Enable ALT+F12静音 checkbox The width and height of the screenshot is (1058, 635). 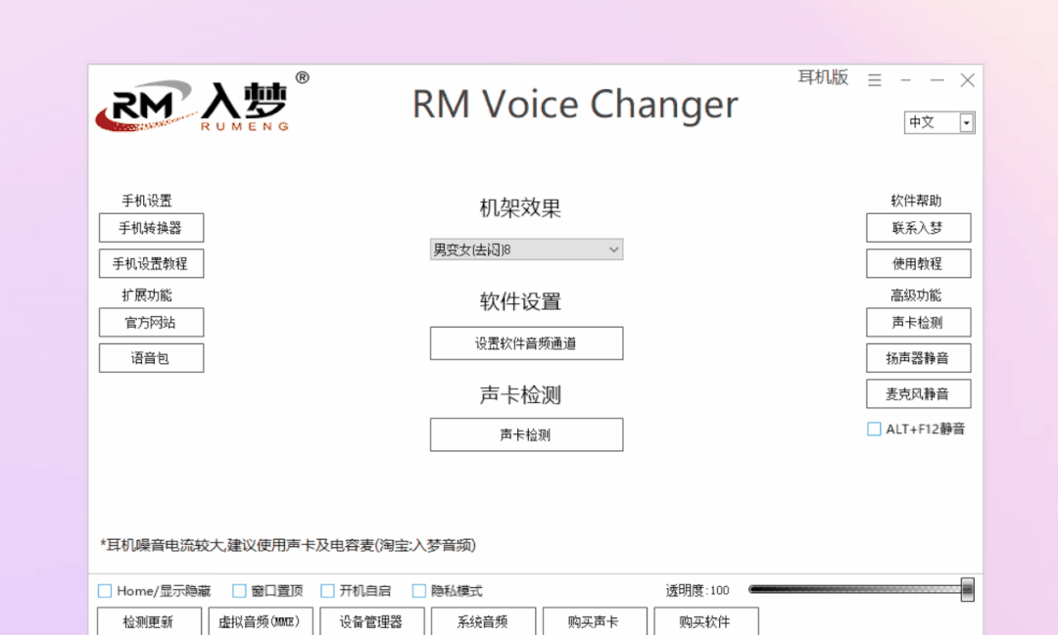[874, 429]
